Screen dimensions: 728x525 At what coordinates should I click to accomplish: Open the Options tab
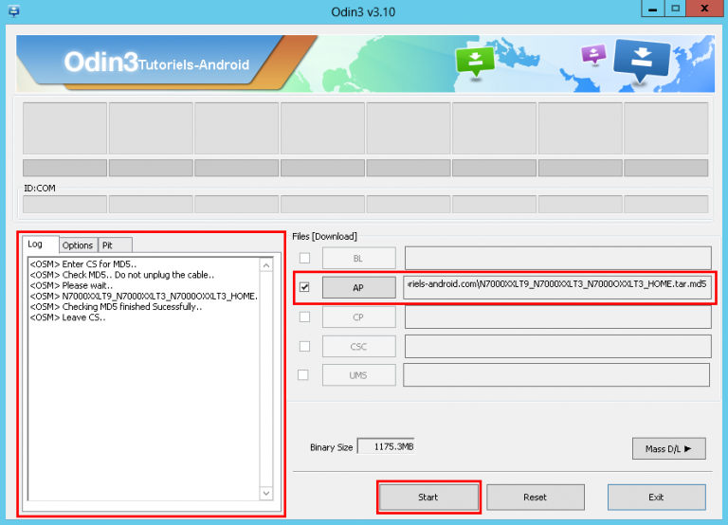(78, 245)
